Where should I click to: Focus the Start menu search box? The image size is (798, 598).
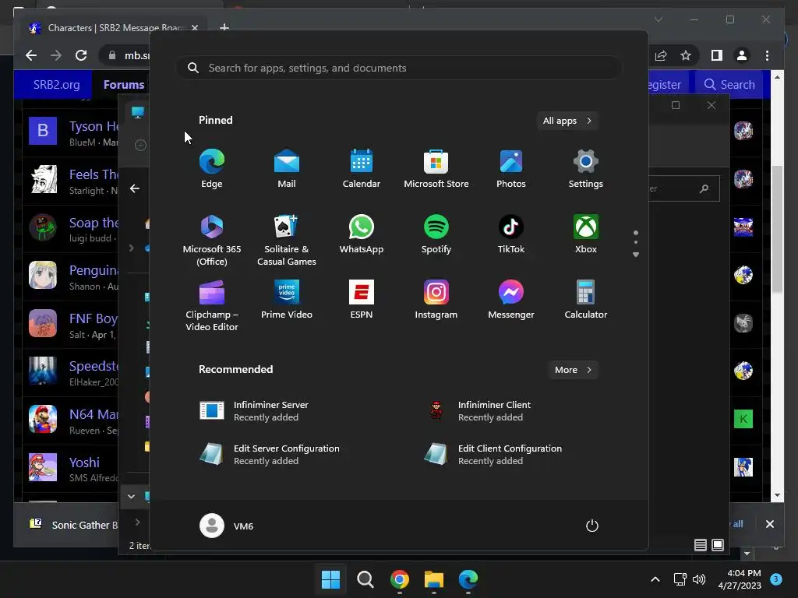point(399,68)
